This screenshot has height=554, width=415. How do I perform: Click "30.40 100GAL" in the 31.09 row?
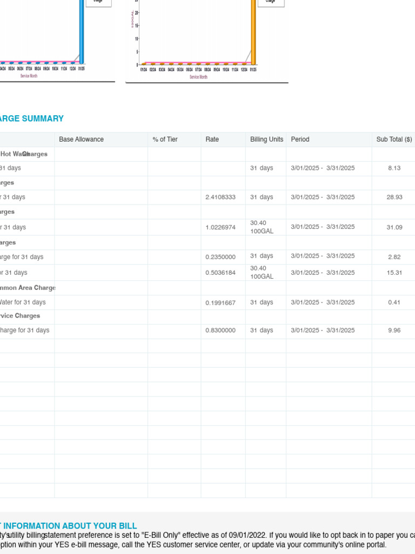click(262, 227)
